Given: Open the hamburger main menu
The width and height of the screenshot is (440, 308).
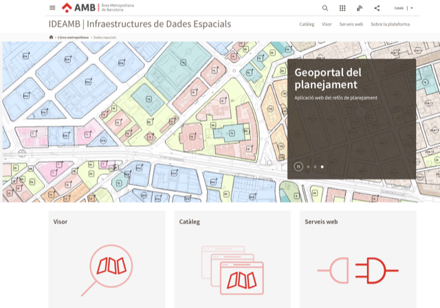Looking at the screenshot, I should 52,8.
